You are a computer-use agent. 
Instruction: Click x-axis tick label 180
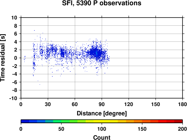[x=183, y=104]
